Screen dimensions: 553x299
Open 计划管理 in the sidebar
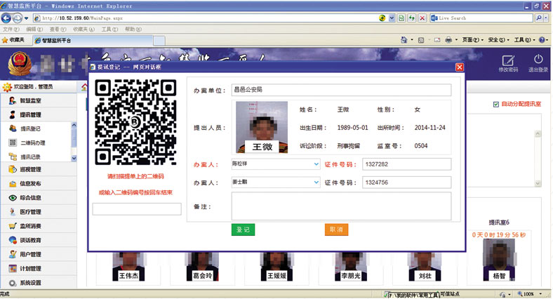(39, 268)
